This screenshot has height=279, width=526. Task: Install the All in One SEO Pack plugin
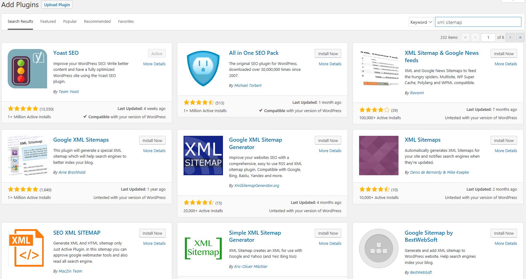[328, 54]
